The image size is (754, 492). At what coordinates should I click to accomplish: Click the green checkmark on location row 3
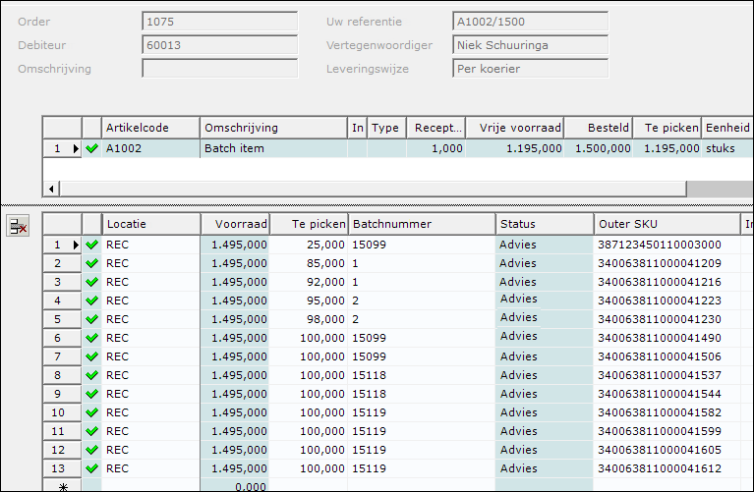91,282
